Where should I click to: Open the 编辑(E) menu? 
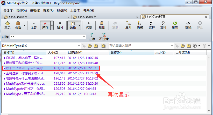[35, 11]
